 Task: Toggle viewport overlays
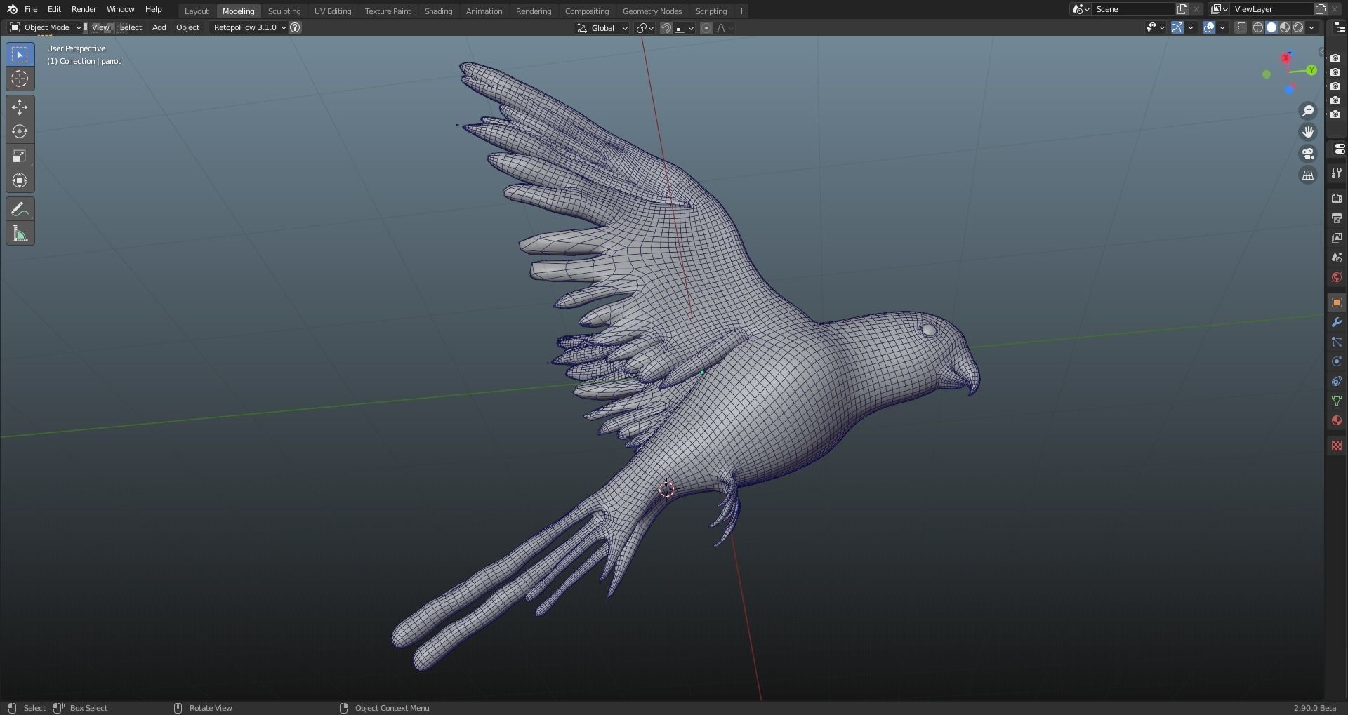[x=1210, y=27]
